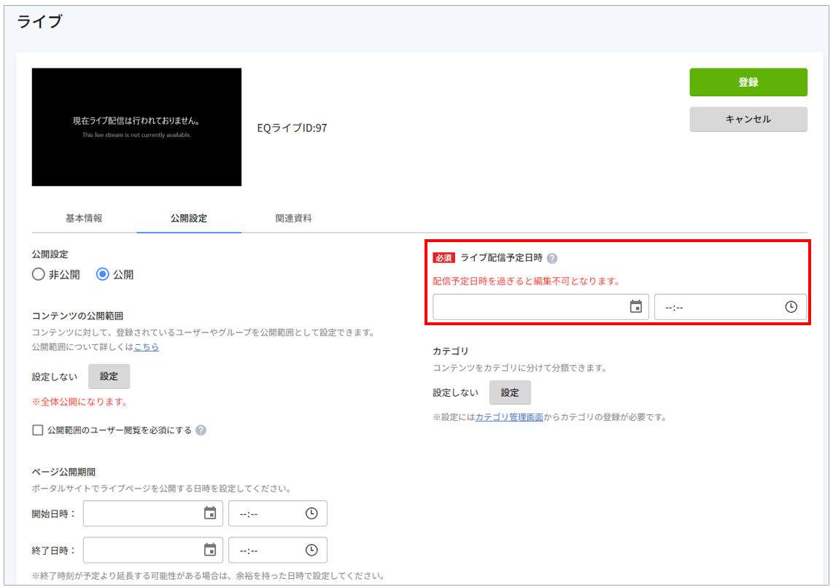Open clock picker for ライブ配信予定日時
This screenshot has width=833, height=587.
coord(791,307)
